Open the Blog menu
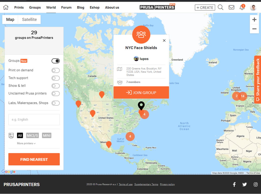Image resolution: width=261 pixels, height=194 pixels. (x=81, y=7)
